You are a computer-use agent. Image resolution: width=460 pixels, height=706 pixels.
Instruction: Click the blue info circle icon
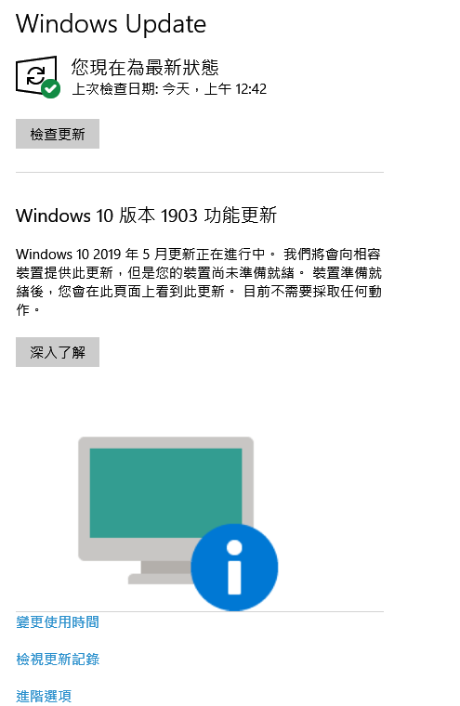pos(234,568)
